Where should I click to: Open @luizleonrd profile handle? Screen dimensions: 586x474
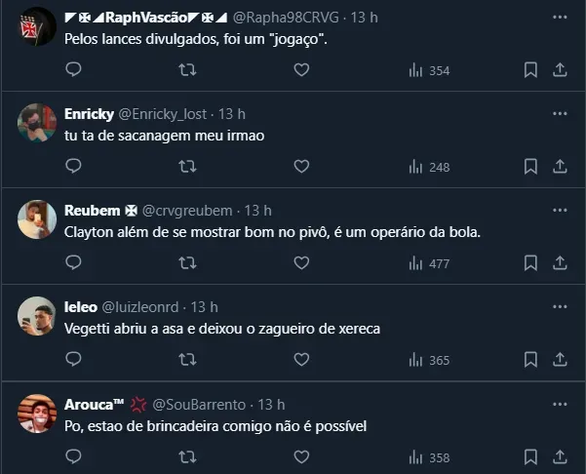pos(141,307)
